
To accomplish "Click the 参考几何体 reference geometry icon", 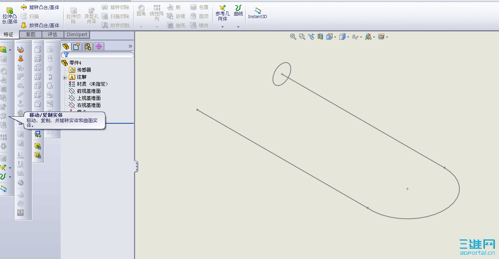I will [x=222, y=13].
